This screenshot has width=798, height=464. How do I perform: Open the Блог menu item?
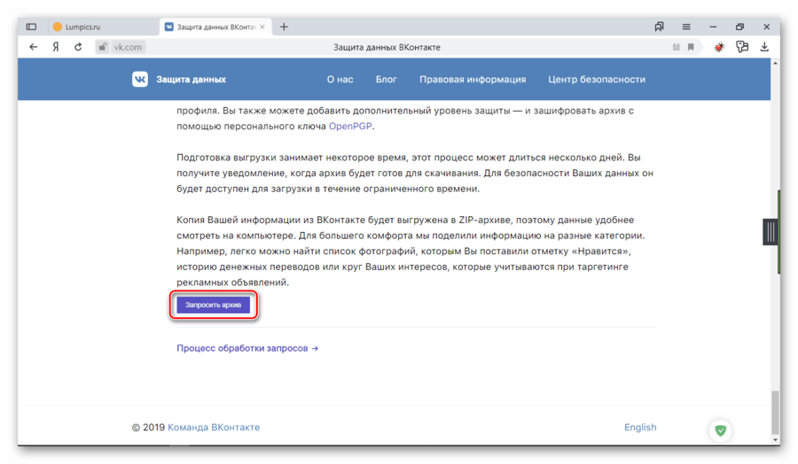point(387,80)
